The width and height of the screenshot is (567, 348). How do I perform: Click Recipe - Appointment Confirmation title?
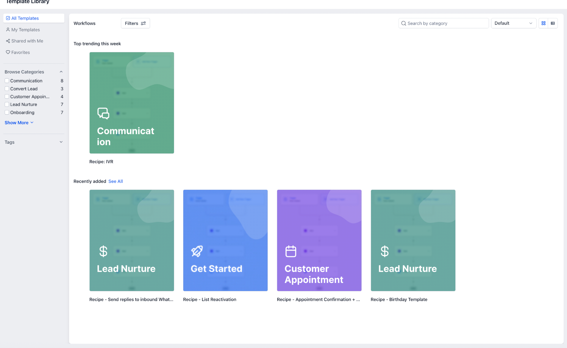(318, 299)
